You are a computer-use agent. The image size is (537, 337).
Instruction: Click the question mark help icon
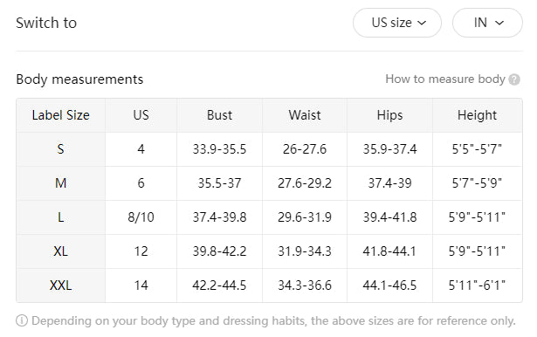coord(514,79)
